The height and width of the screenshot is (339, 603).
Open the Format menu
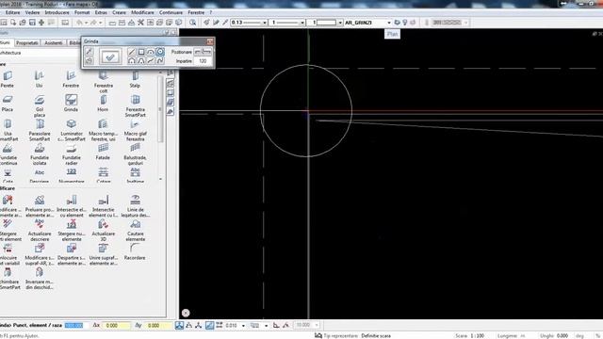point(82,12)
